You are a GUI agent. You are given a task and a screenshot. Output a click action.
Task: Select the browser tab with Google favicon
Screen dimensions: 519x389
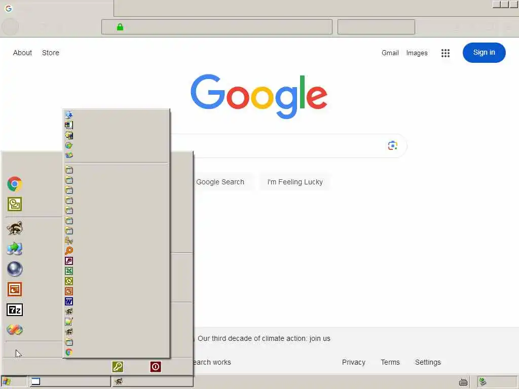[x=57, y=8]
